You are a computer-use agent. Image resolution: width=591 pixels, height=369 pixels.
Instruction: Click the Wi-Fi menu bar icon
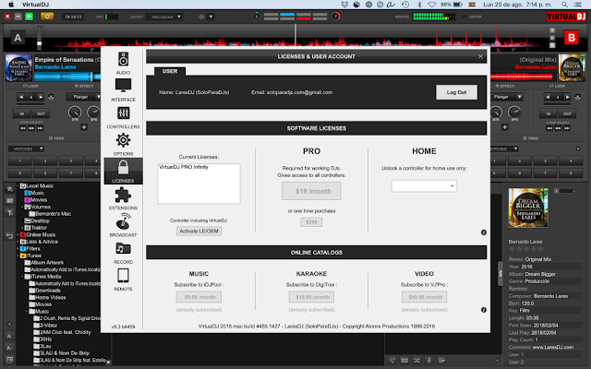pos(432,5)
